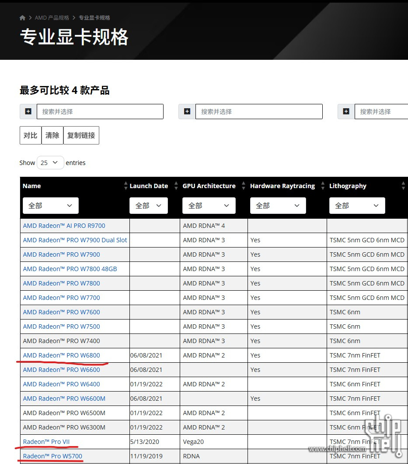
Task: Open AMD Radeon PRO W7800 48GB link
Action: click(x=70, y=269)
